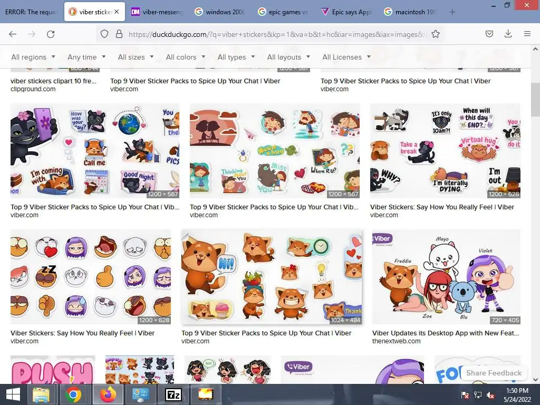This screenshot has width=540, height=405.
Task: Click the scrollbar down arrow
Action: (535, 380)
